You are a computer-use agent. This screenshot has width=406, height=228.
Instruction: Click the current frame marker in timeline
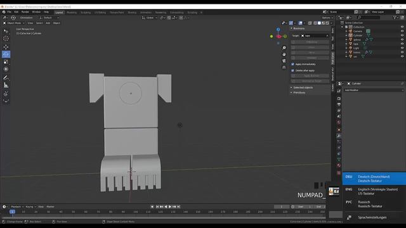12,212
